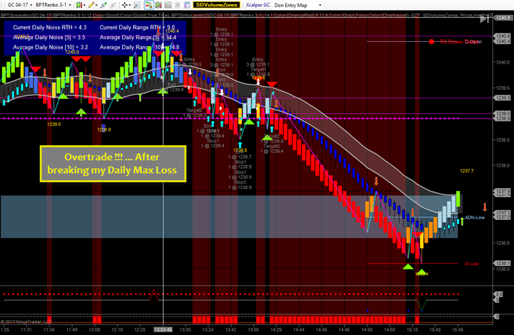Click the Xcalper GC button
Screen dimensions: 514x335
pyautogui.click(x=258, y=5)
